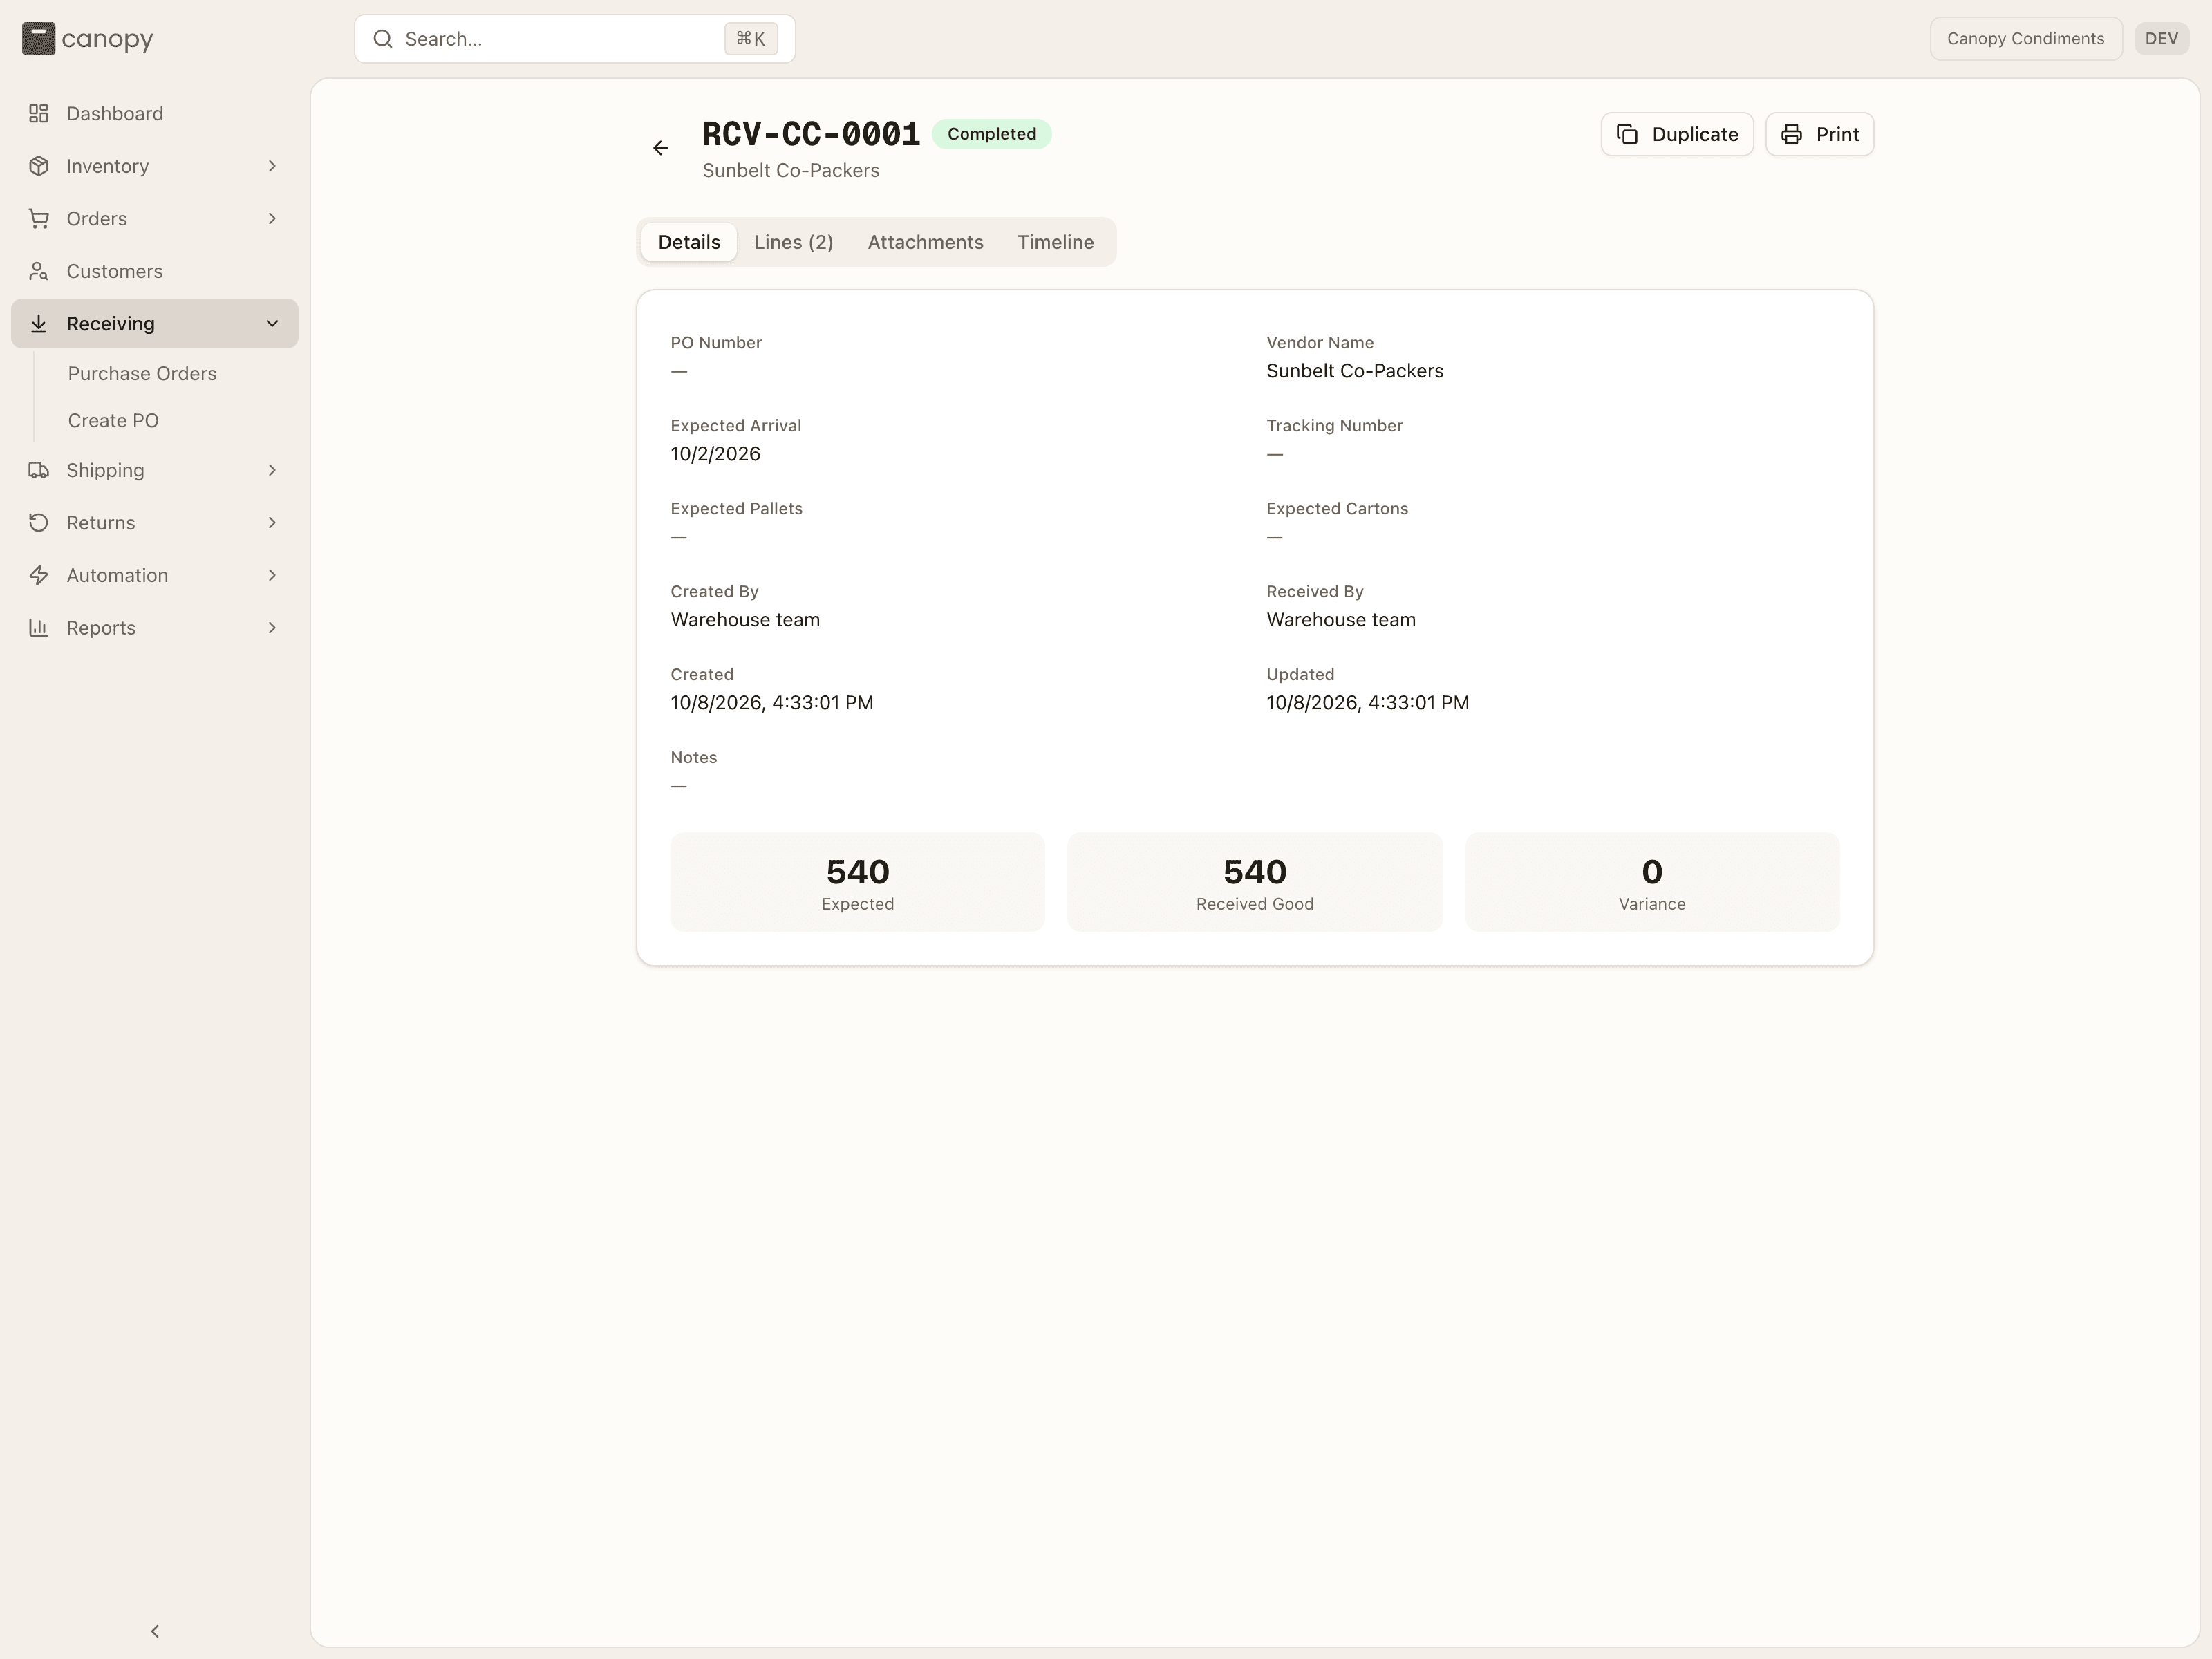Focus the Search input field
Viewport: 2212px width, 1659px height.
(x=575, y=39)
